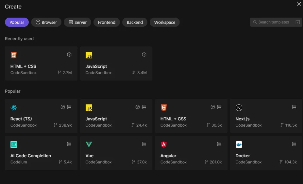Viewport: 303px width, 184px height.
Task: Click server icon on Vue card
Action: coord(144,144)
